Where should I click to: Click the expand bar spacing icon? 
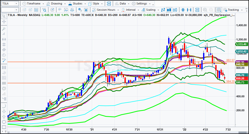tap(189, 10)
